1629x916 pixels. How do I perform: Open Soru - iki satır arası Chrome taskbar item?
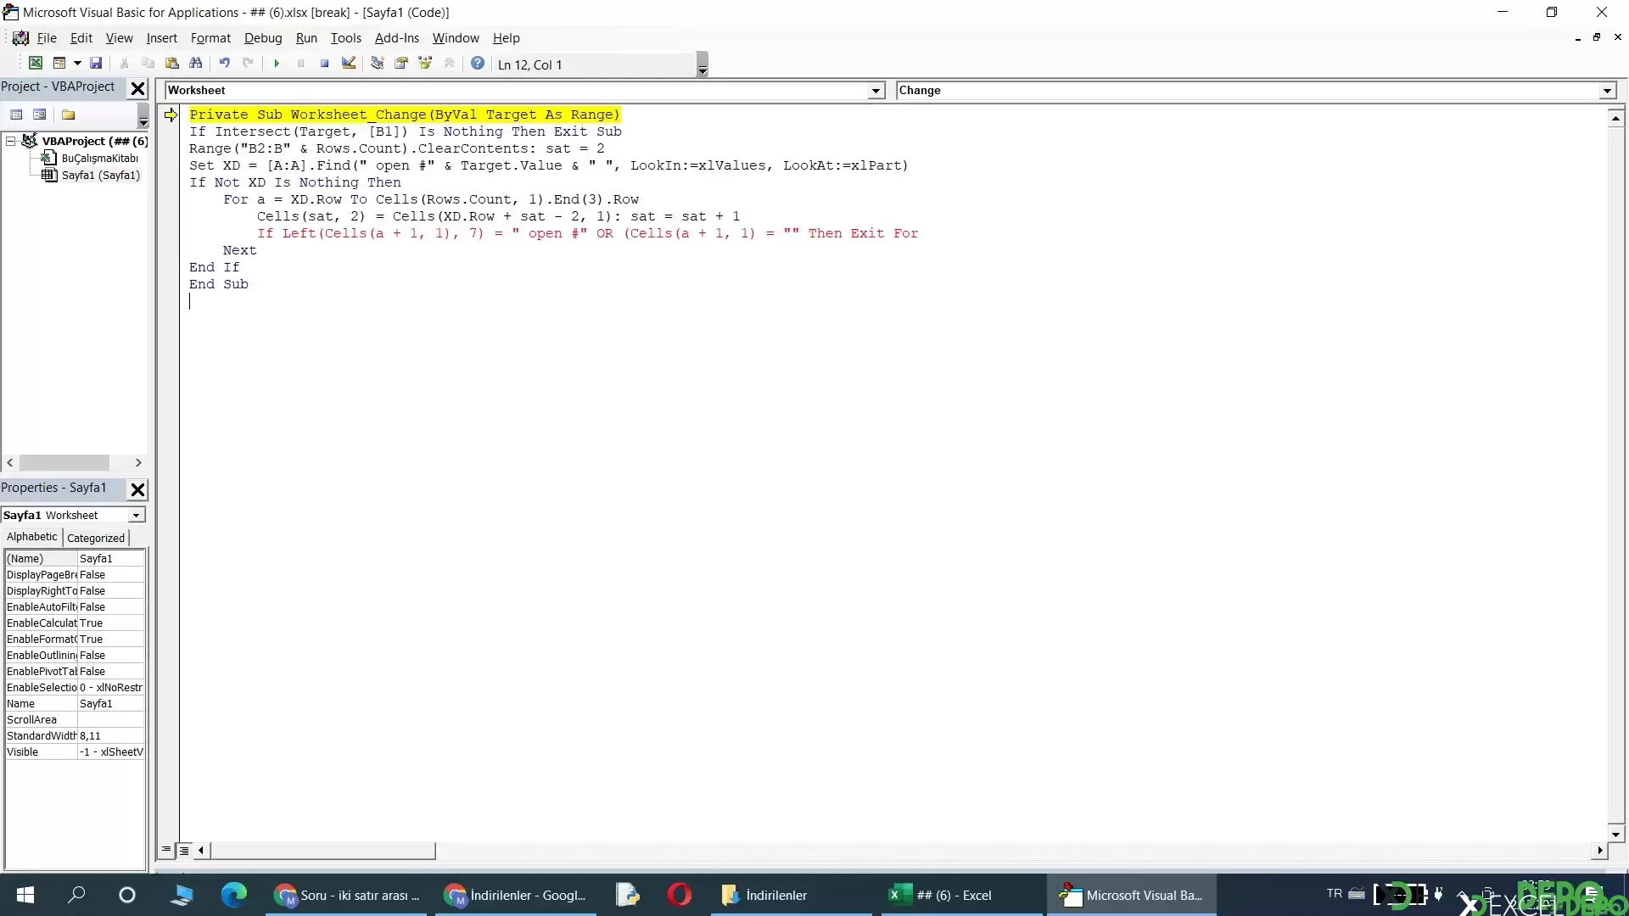pos(348,895)
